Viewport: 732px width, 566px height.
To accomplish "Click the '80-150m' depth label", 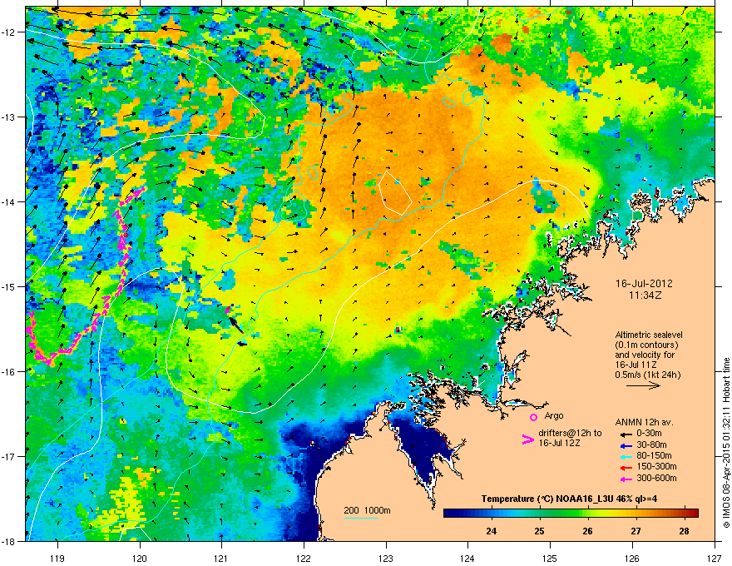I will [654, 456].
